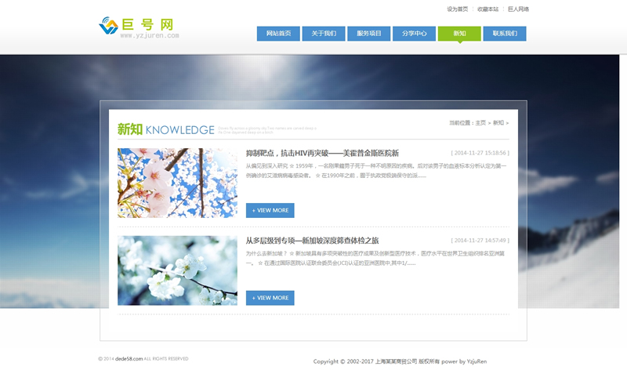Open the 分享中心 navigation tab
The width and height of the screenshot is (627, 370).
(415, 34)
